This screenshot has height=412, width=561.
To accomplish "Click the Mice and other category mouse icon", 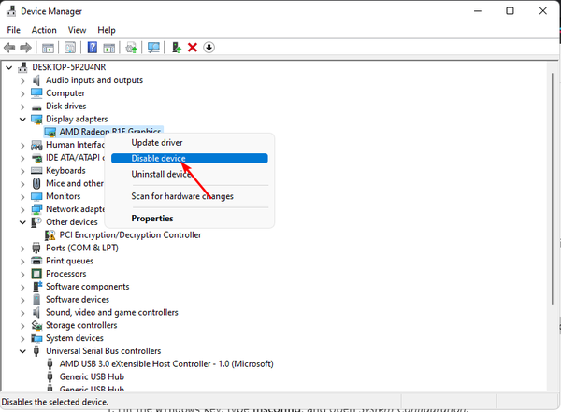I will pyautogui.click(x=36, y=183).
